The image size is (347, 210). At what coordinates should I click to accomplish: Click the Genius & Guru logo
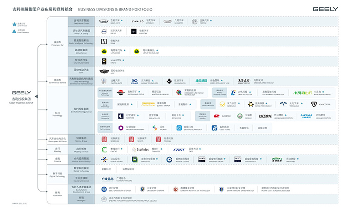coord(104,159)
